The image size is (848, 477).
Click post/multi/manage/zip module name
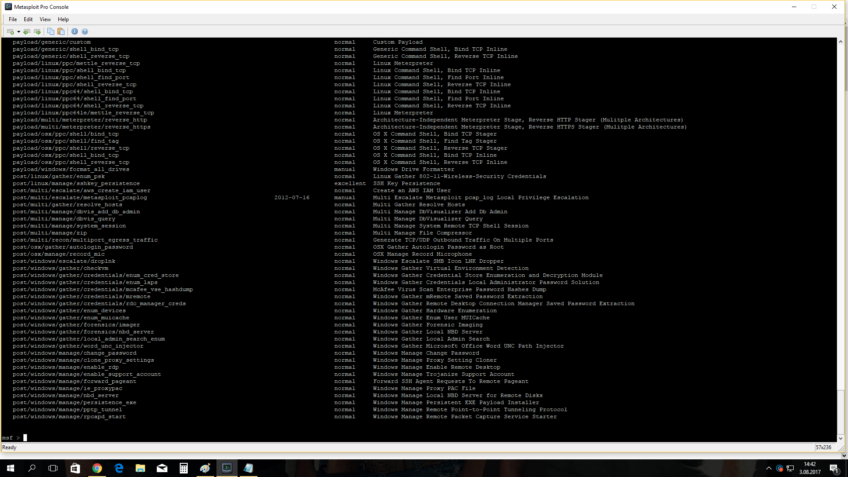pos(50,233)
